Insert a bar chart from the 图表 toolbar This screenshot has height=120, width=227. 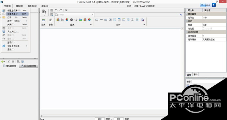click(58, 20)
